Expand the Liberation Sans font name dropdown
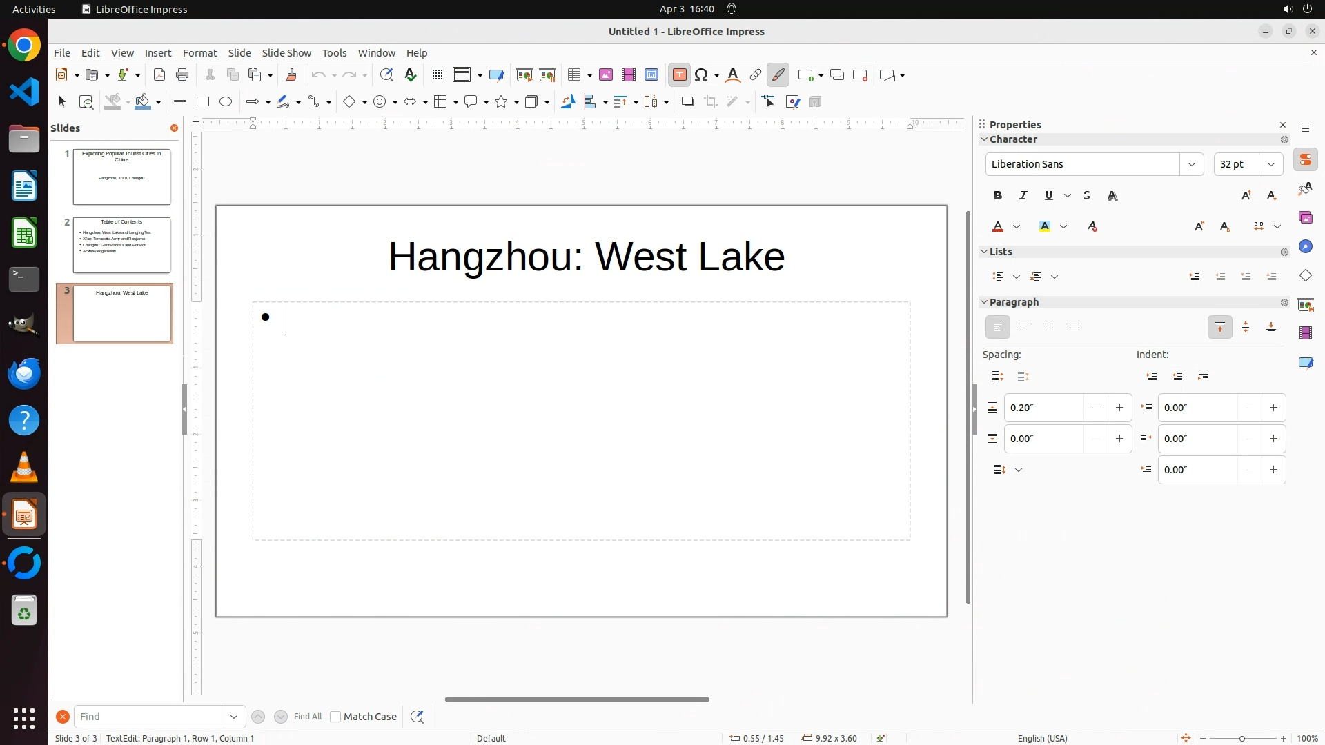 pyautogui.click(x=1191, y=164)
